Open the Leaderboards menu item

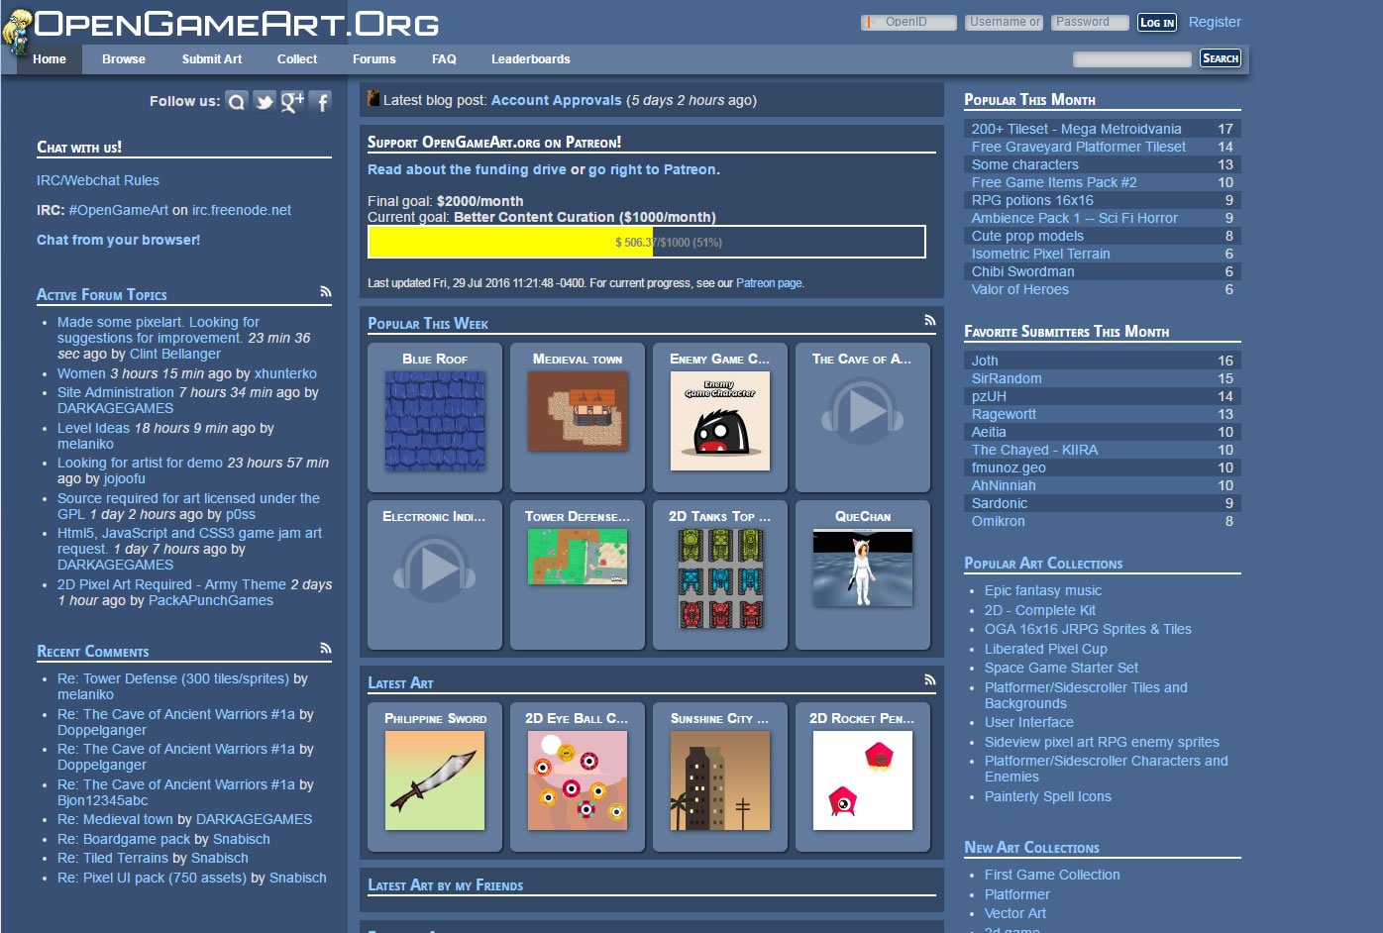(531, 59)
